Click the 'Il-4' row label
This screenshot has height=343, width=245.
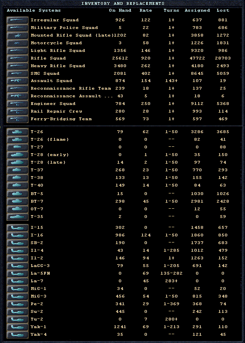tap(37, 251)
